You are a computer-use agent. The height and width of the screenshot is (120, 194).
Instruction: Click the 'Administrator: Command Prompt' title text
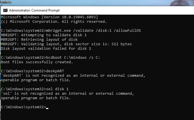tap(34, 10)
